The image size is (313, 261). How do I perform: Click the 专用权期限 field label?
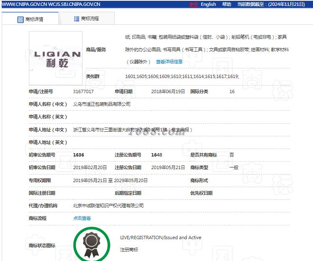tap(40, 180)
